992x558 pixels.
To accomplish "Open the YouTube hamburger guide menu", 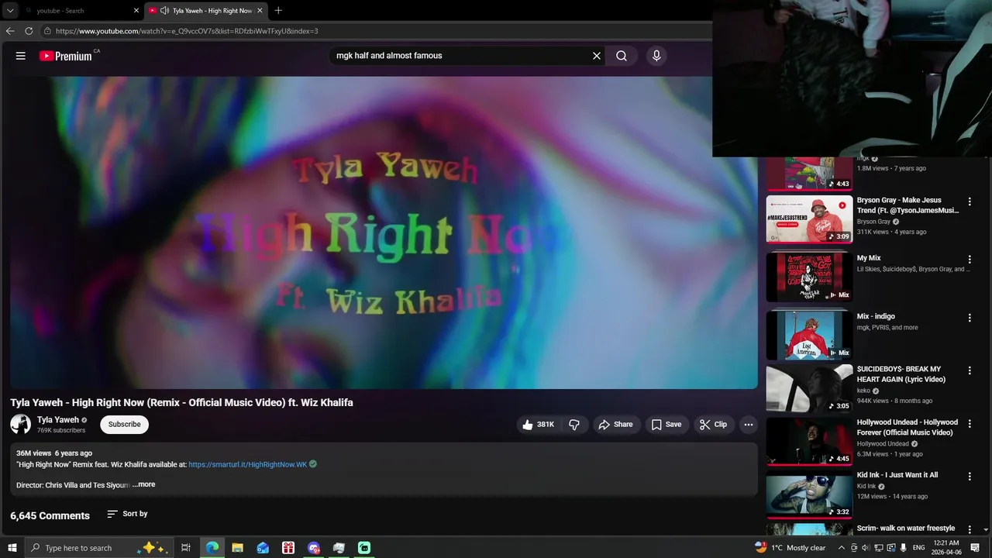I will pos(21,56).
